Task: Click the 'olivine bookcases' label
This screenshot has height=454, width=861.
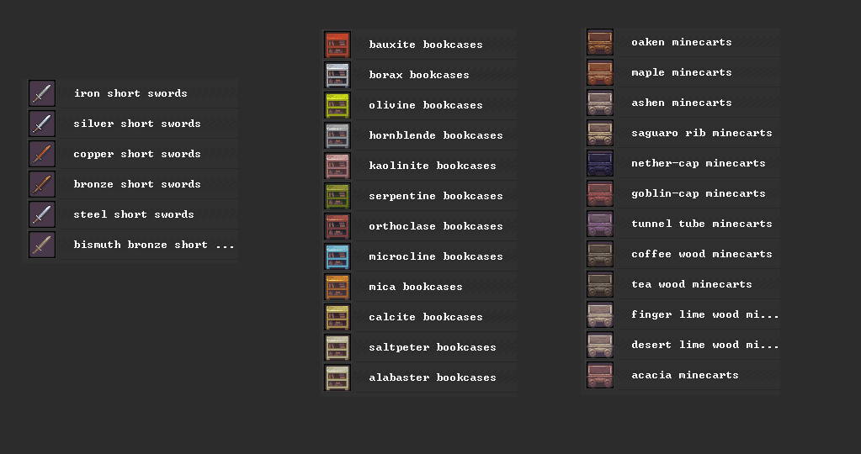Action: tap(426, 105)
